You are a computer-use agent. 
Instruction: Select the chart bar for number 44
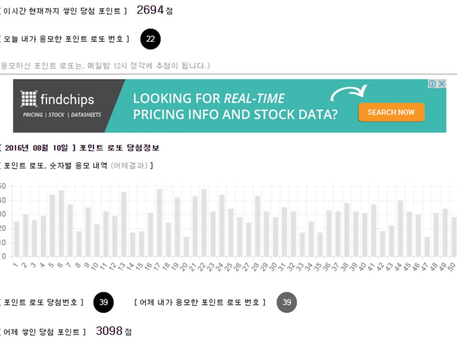click(400, 229)
